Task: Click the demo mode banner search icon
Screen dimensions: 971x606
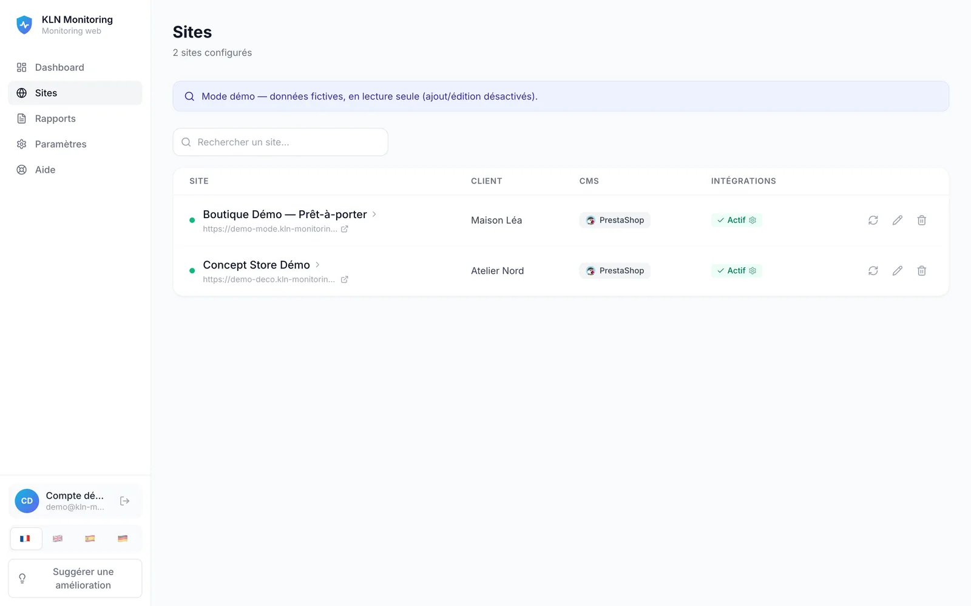Action: click(189, 96)
